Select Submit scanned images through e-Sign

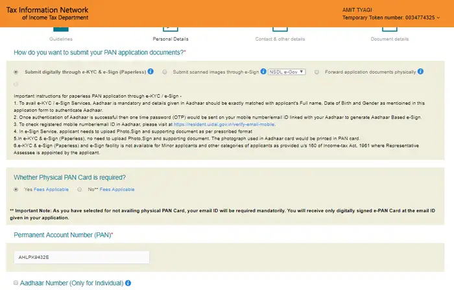(x=165, y=72)
